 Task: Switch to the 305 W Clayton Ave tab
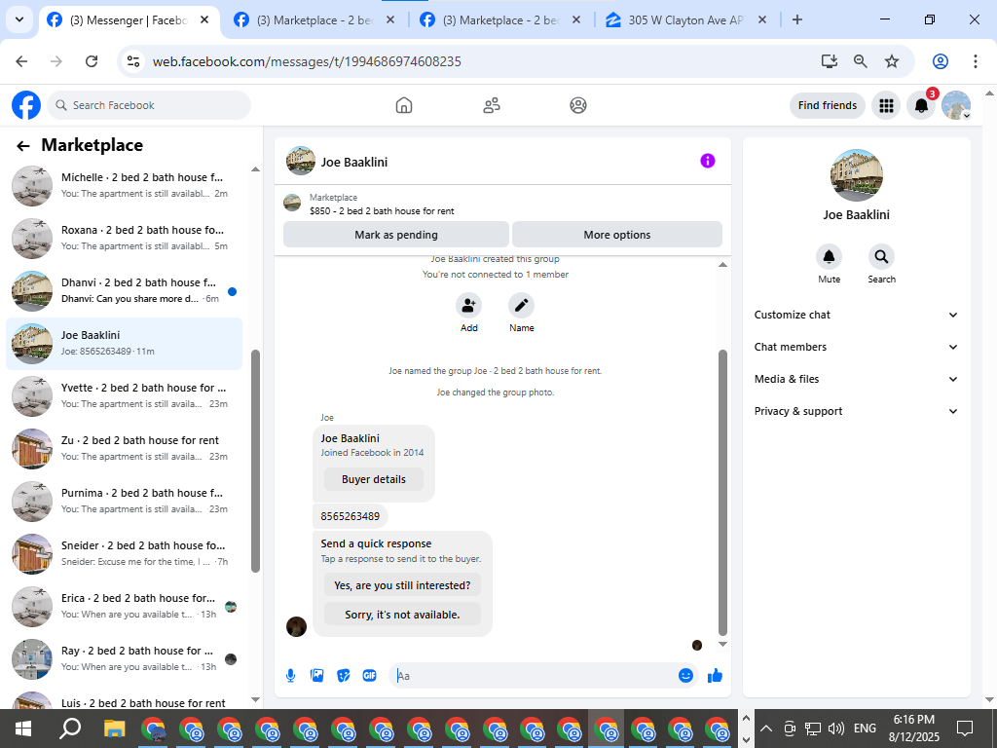point(686,20)
